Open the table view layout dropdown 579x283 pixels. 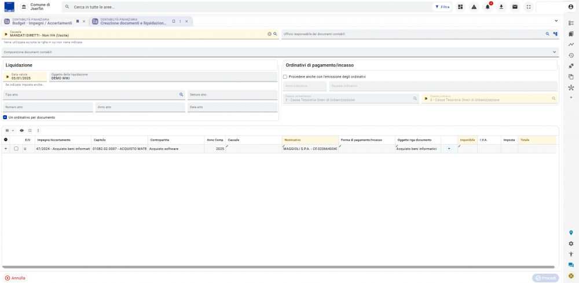point(10,131)
